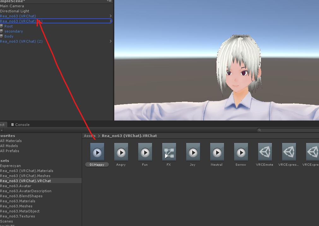Select the 01Happy animation clip
The height and width of the screenshot is (226, 319).
coord(97,152)
